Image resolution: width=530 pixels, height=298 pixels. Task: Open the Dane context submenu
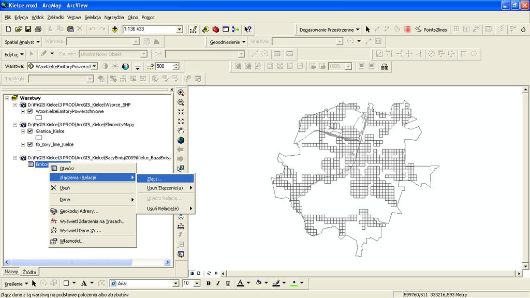93,199
